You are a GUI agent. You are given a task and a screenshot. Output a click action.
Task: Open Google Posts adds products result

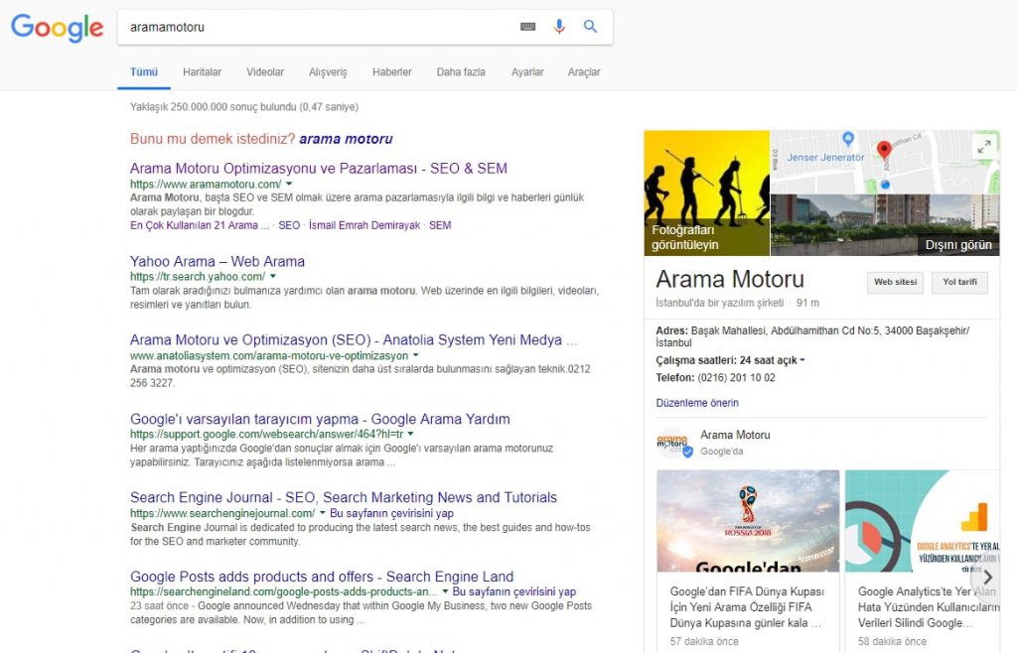pos(322,577)
